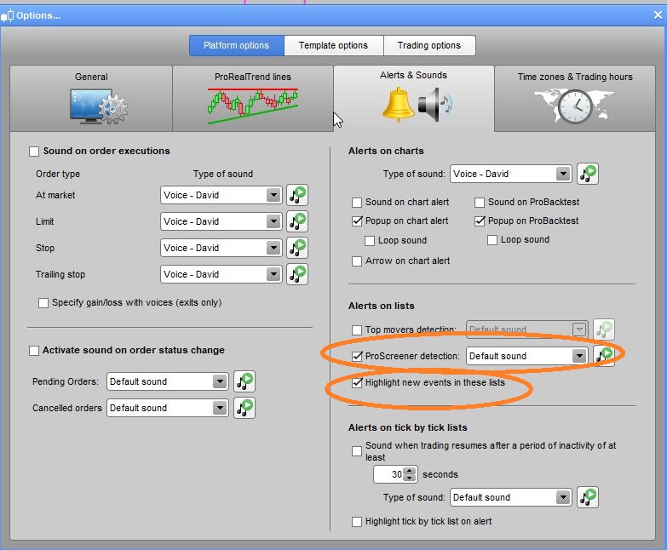667x550 pixels.
Task: Preview the Cancelled orders sound
Action: tap(244, 408)
